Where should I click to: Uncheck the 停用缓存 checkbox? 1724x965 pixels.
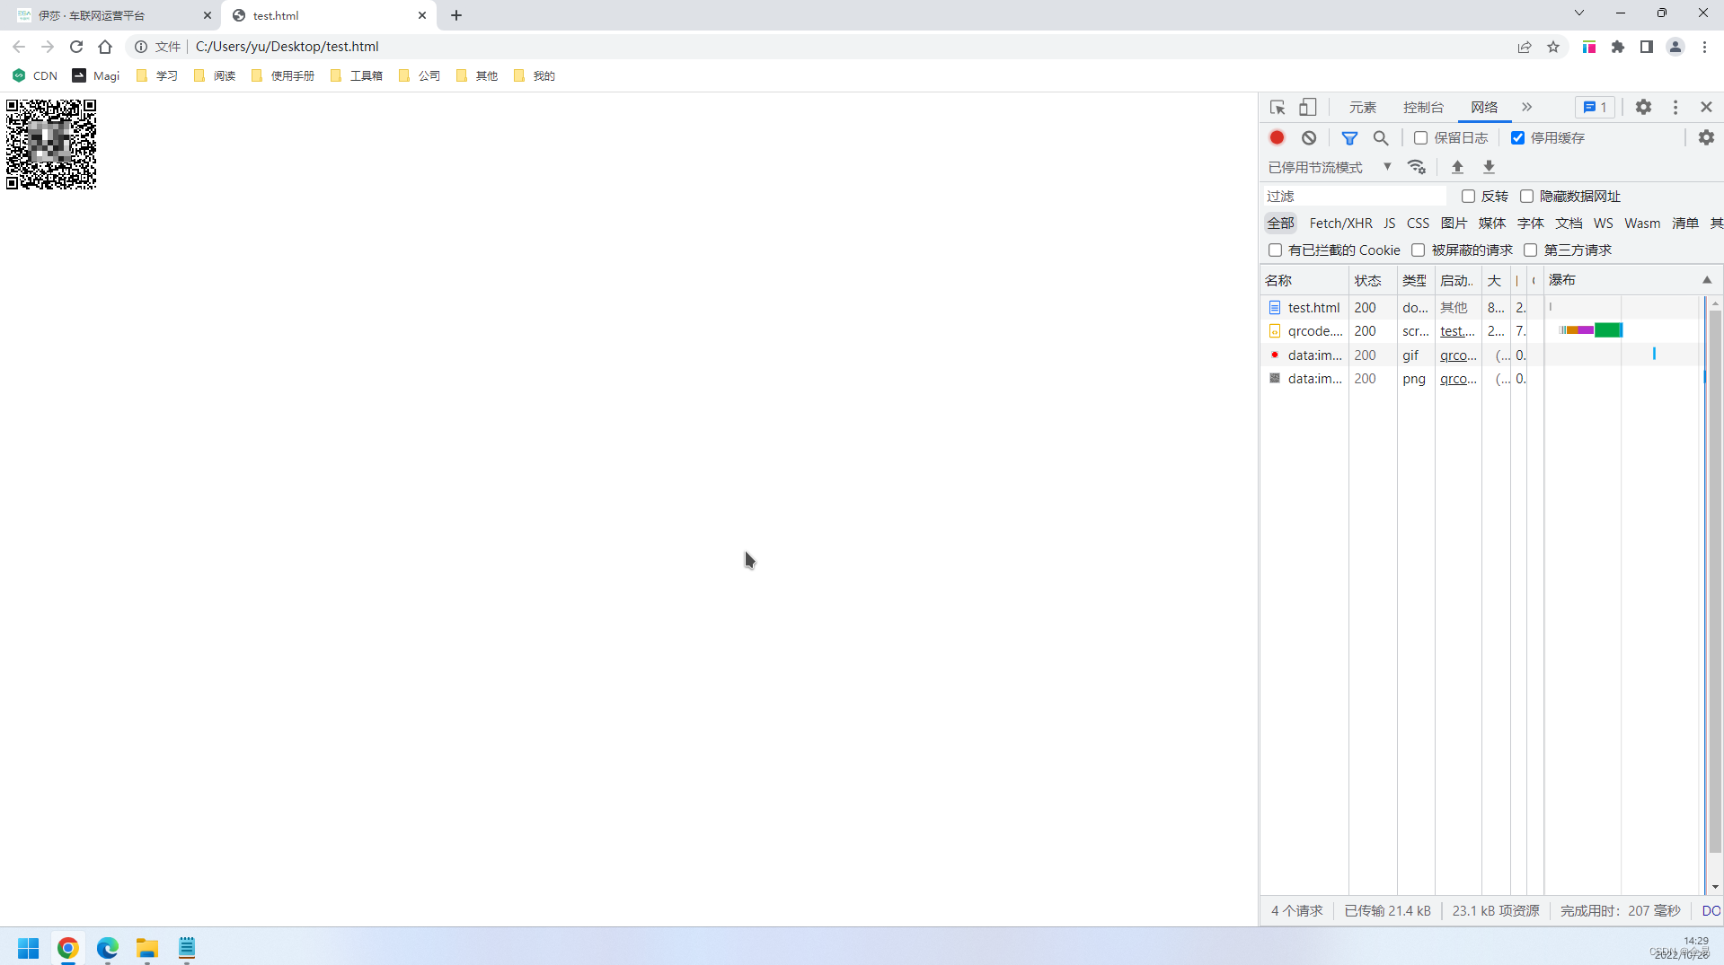click(x=1517, y=137)
